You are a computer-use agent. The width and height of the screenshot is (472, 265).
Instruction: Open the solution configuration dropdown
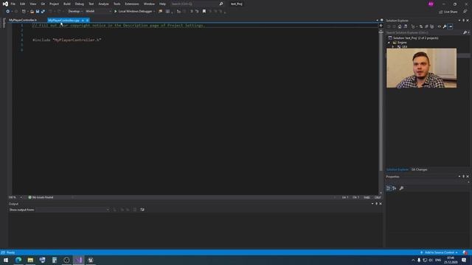click(x=75, y=12)
